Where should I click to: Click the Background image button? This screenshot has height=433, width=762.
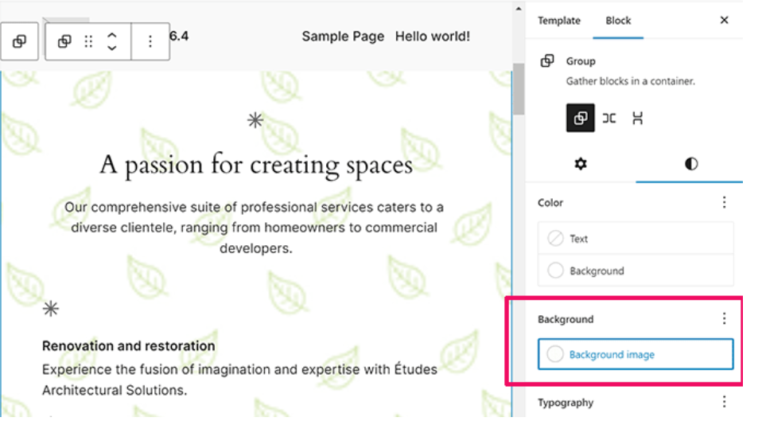click(636, 354)
